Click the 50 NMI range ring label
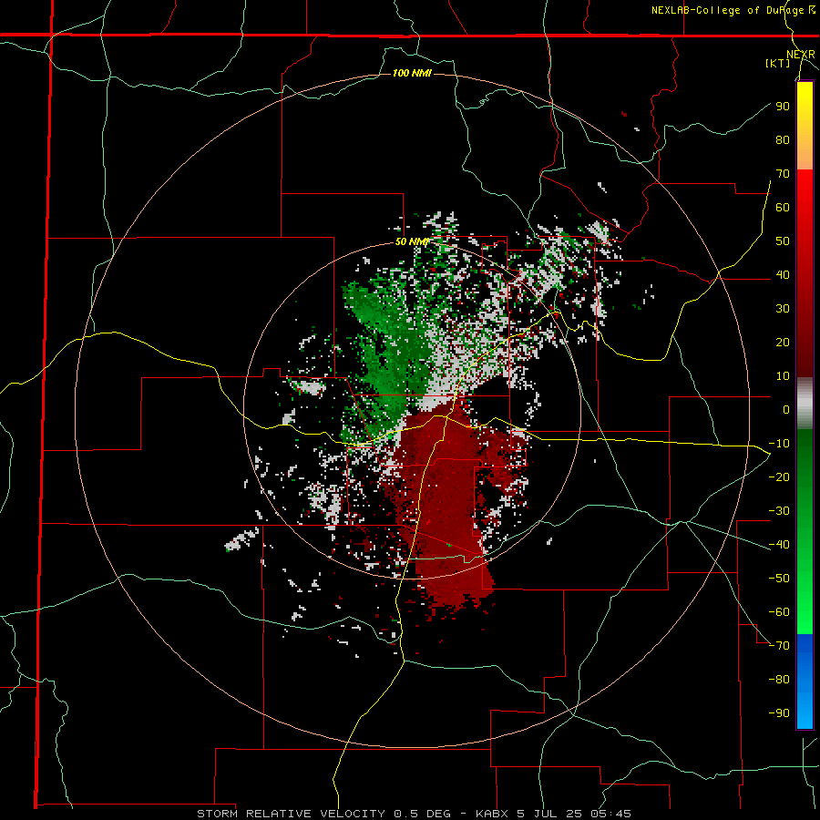820x820 pixels. 412,241
